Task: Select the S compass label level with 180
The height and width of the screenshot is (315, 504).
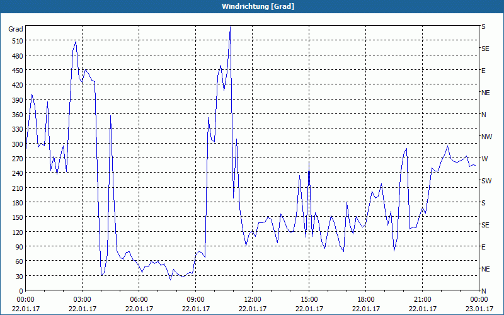Action: [x=483, y=203]
